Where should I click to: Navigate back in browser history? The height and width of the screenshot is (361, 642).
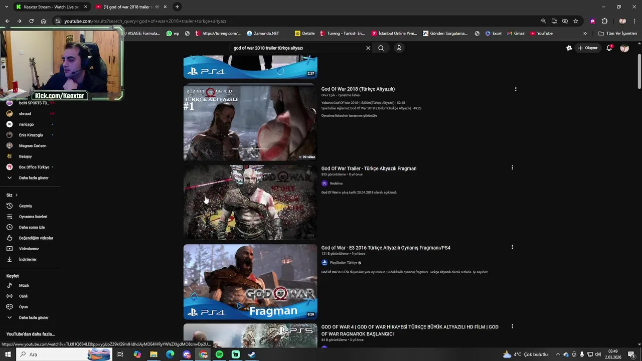pyautogui.click(x=7, y=21)
